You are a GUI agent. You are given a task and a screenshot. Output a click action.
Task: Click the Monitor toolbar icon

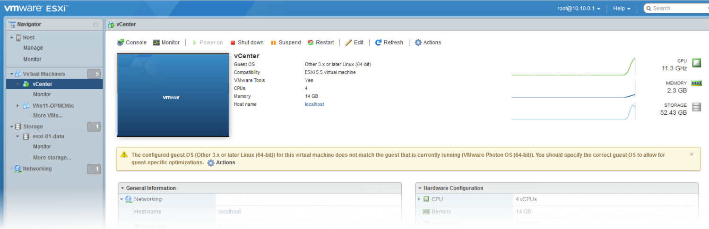(166, 42)
